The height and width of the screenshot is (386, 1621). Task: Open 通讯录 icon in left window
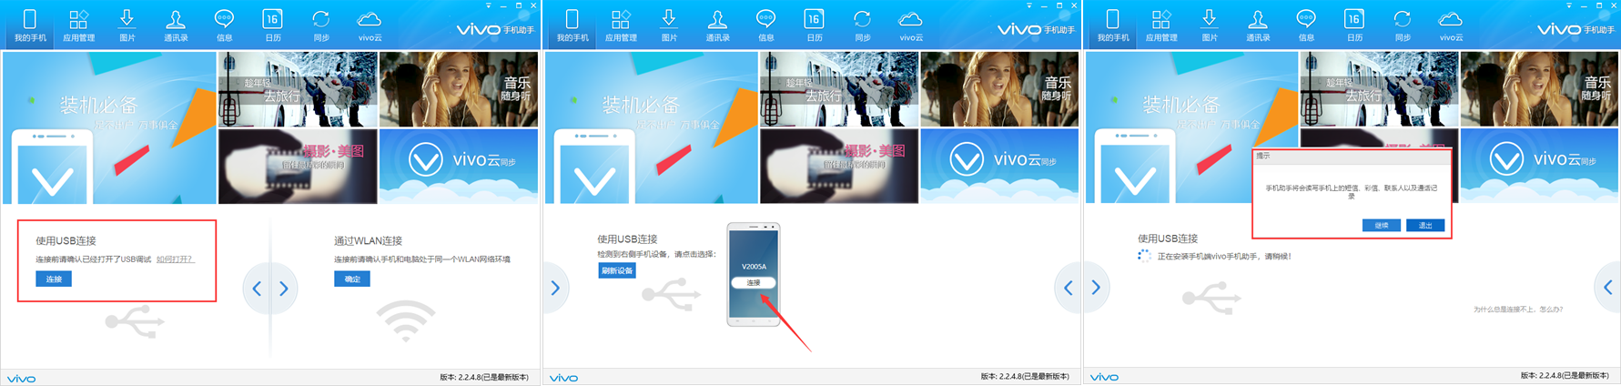point(176,25)
